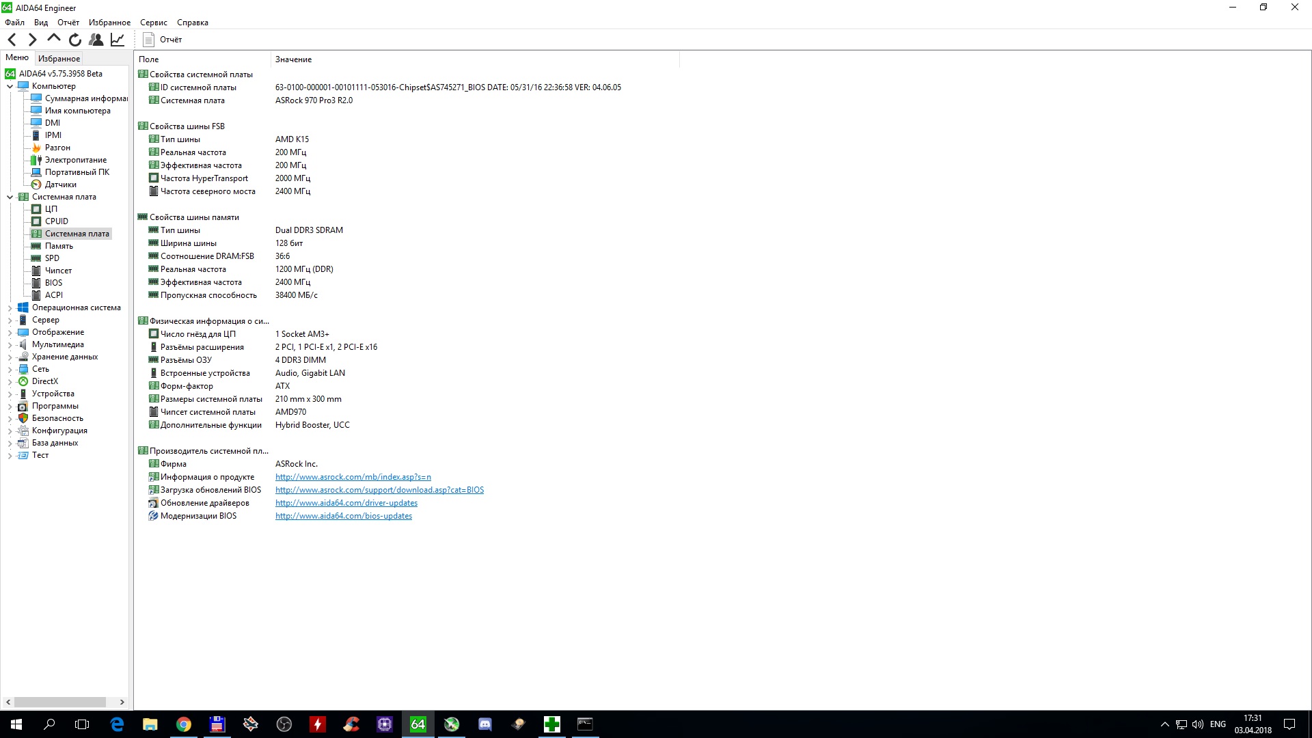Expand the Тест tree node
This screenshot has width=1312, height=738.
(x=10, y=456)
